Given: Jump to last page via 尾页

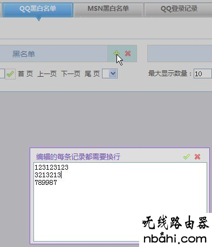Looking at the screenshot, I should click(x=92, y=74).
